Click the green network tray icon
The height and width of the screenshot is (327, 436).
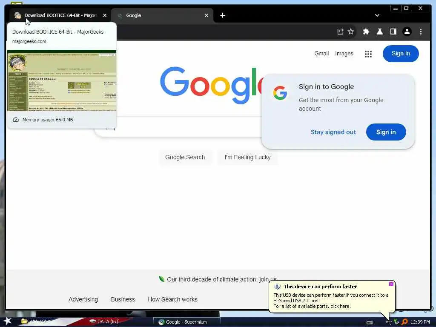tap(396, 322)
